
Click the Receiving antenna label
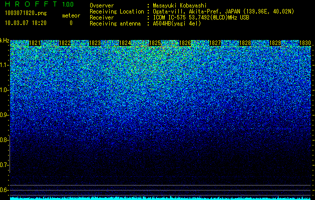click(115, 23)
